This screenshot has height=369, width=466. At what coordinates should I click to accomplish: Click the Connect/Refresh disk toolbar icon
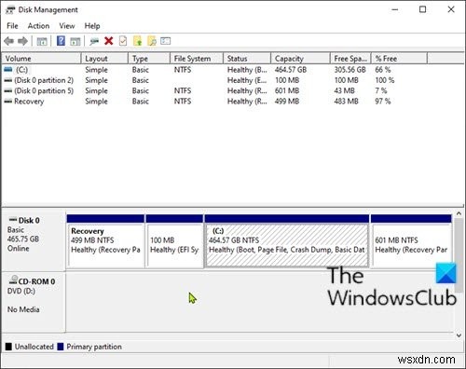coord(94,41)
